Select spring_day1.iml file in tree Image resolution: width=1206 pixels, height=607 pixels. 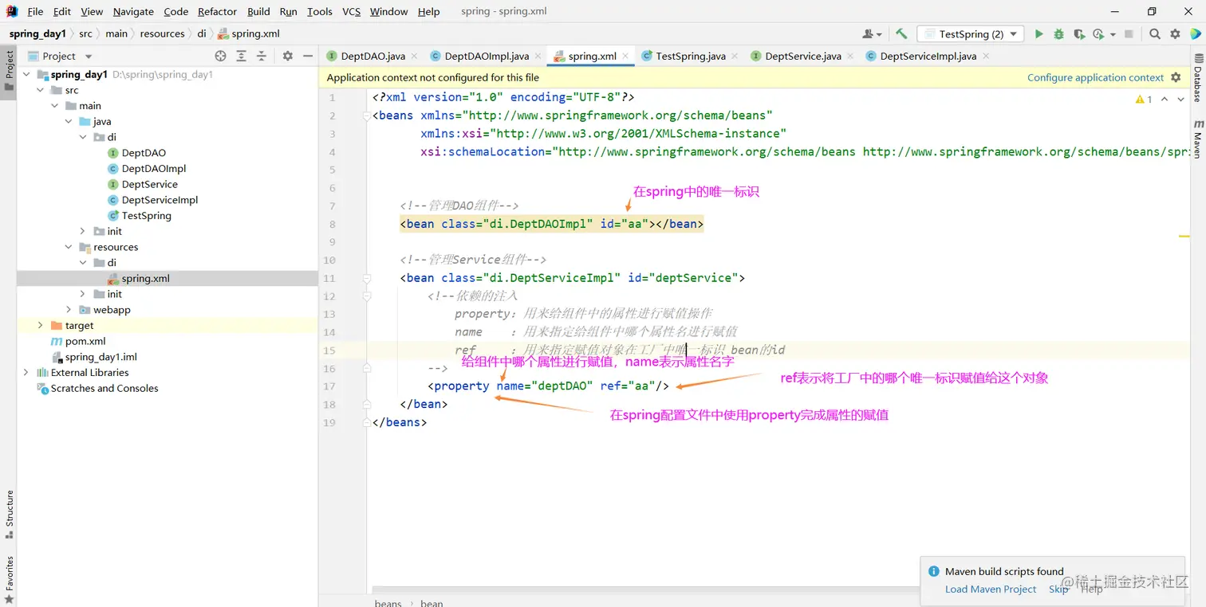coord(101,357)
